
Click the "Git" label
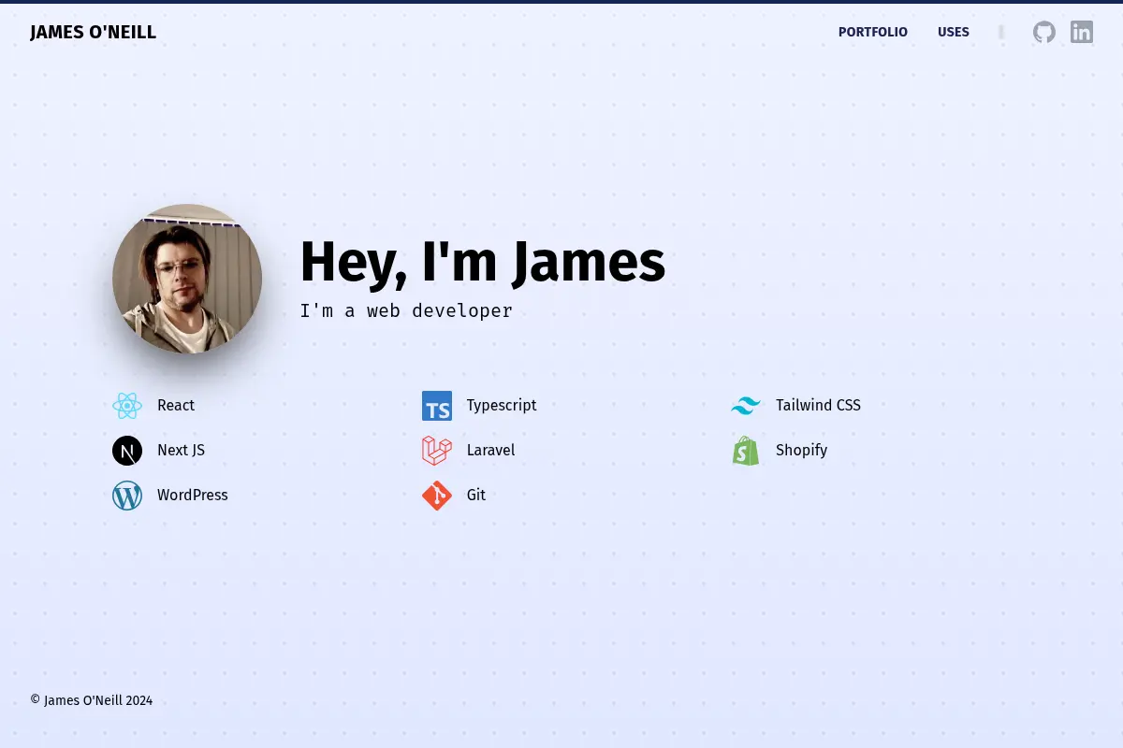click(x=476, y=495)
